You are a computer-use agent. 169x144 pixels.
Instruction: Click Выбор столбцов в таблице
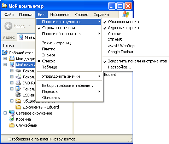pyautogui.click(x=69, y=85)
